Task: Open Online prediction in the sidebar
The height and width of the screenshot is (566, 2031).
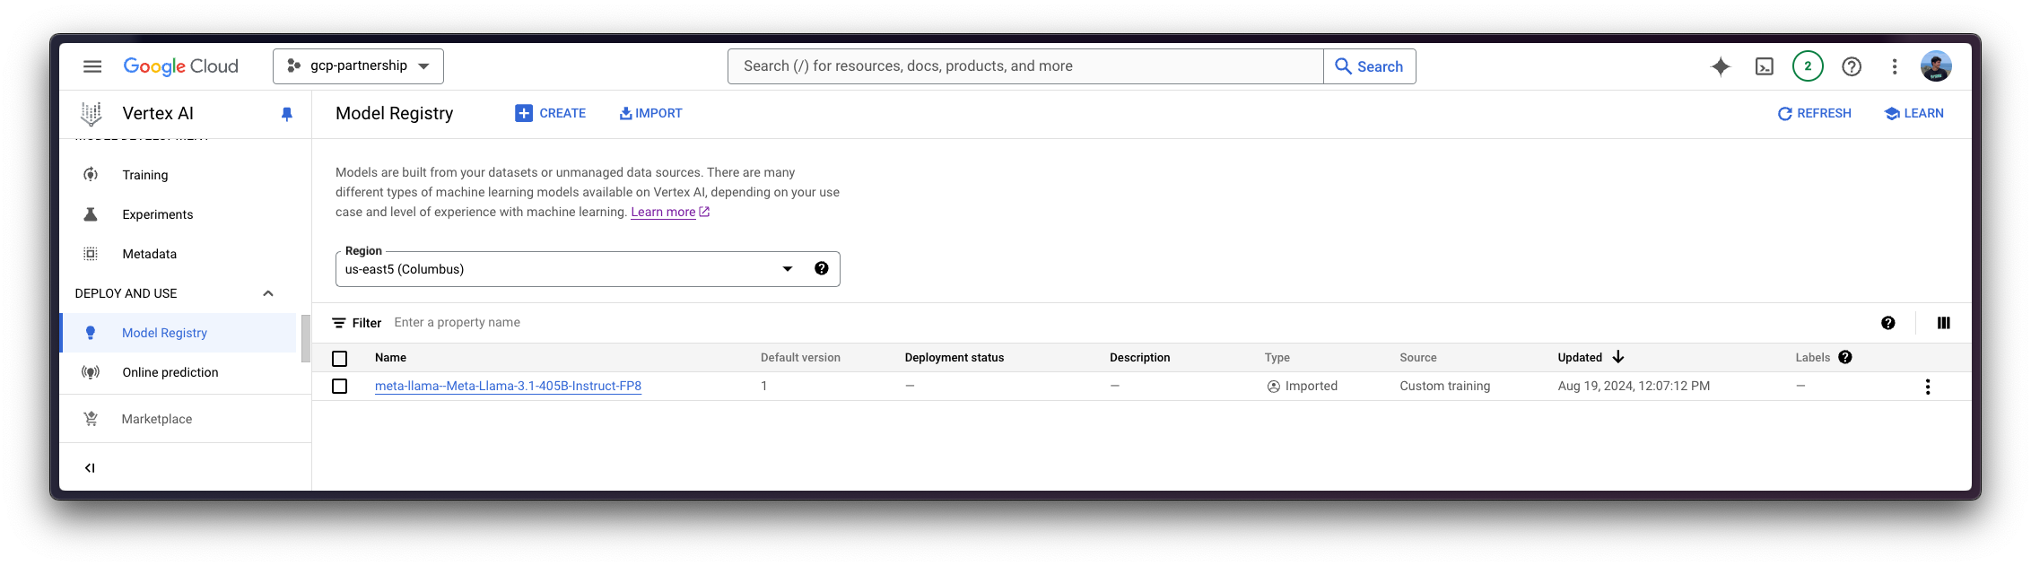Action: [170, 372]
